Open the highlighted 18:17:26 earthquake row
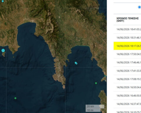Screen dimensions: 141x113 pyautogui.click(x=127, y=46)
